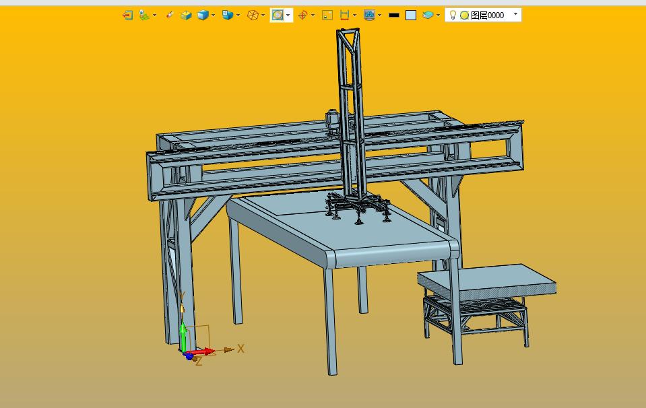Click the blue Z axis origin ball
Image resolution: width=646 pixels, height=408 pixels.
coord(189,357)
